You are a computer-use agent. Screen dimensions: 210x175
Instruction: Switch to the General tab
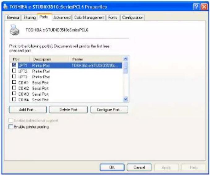[13, 18]
